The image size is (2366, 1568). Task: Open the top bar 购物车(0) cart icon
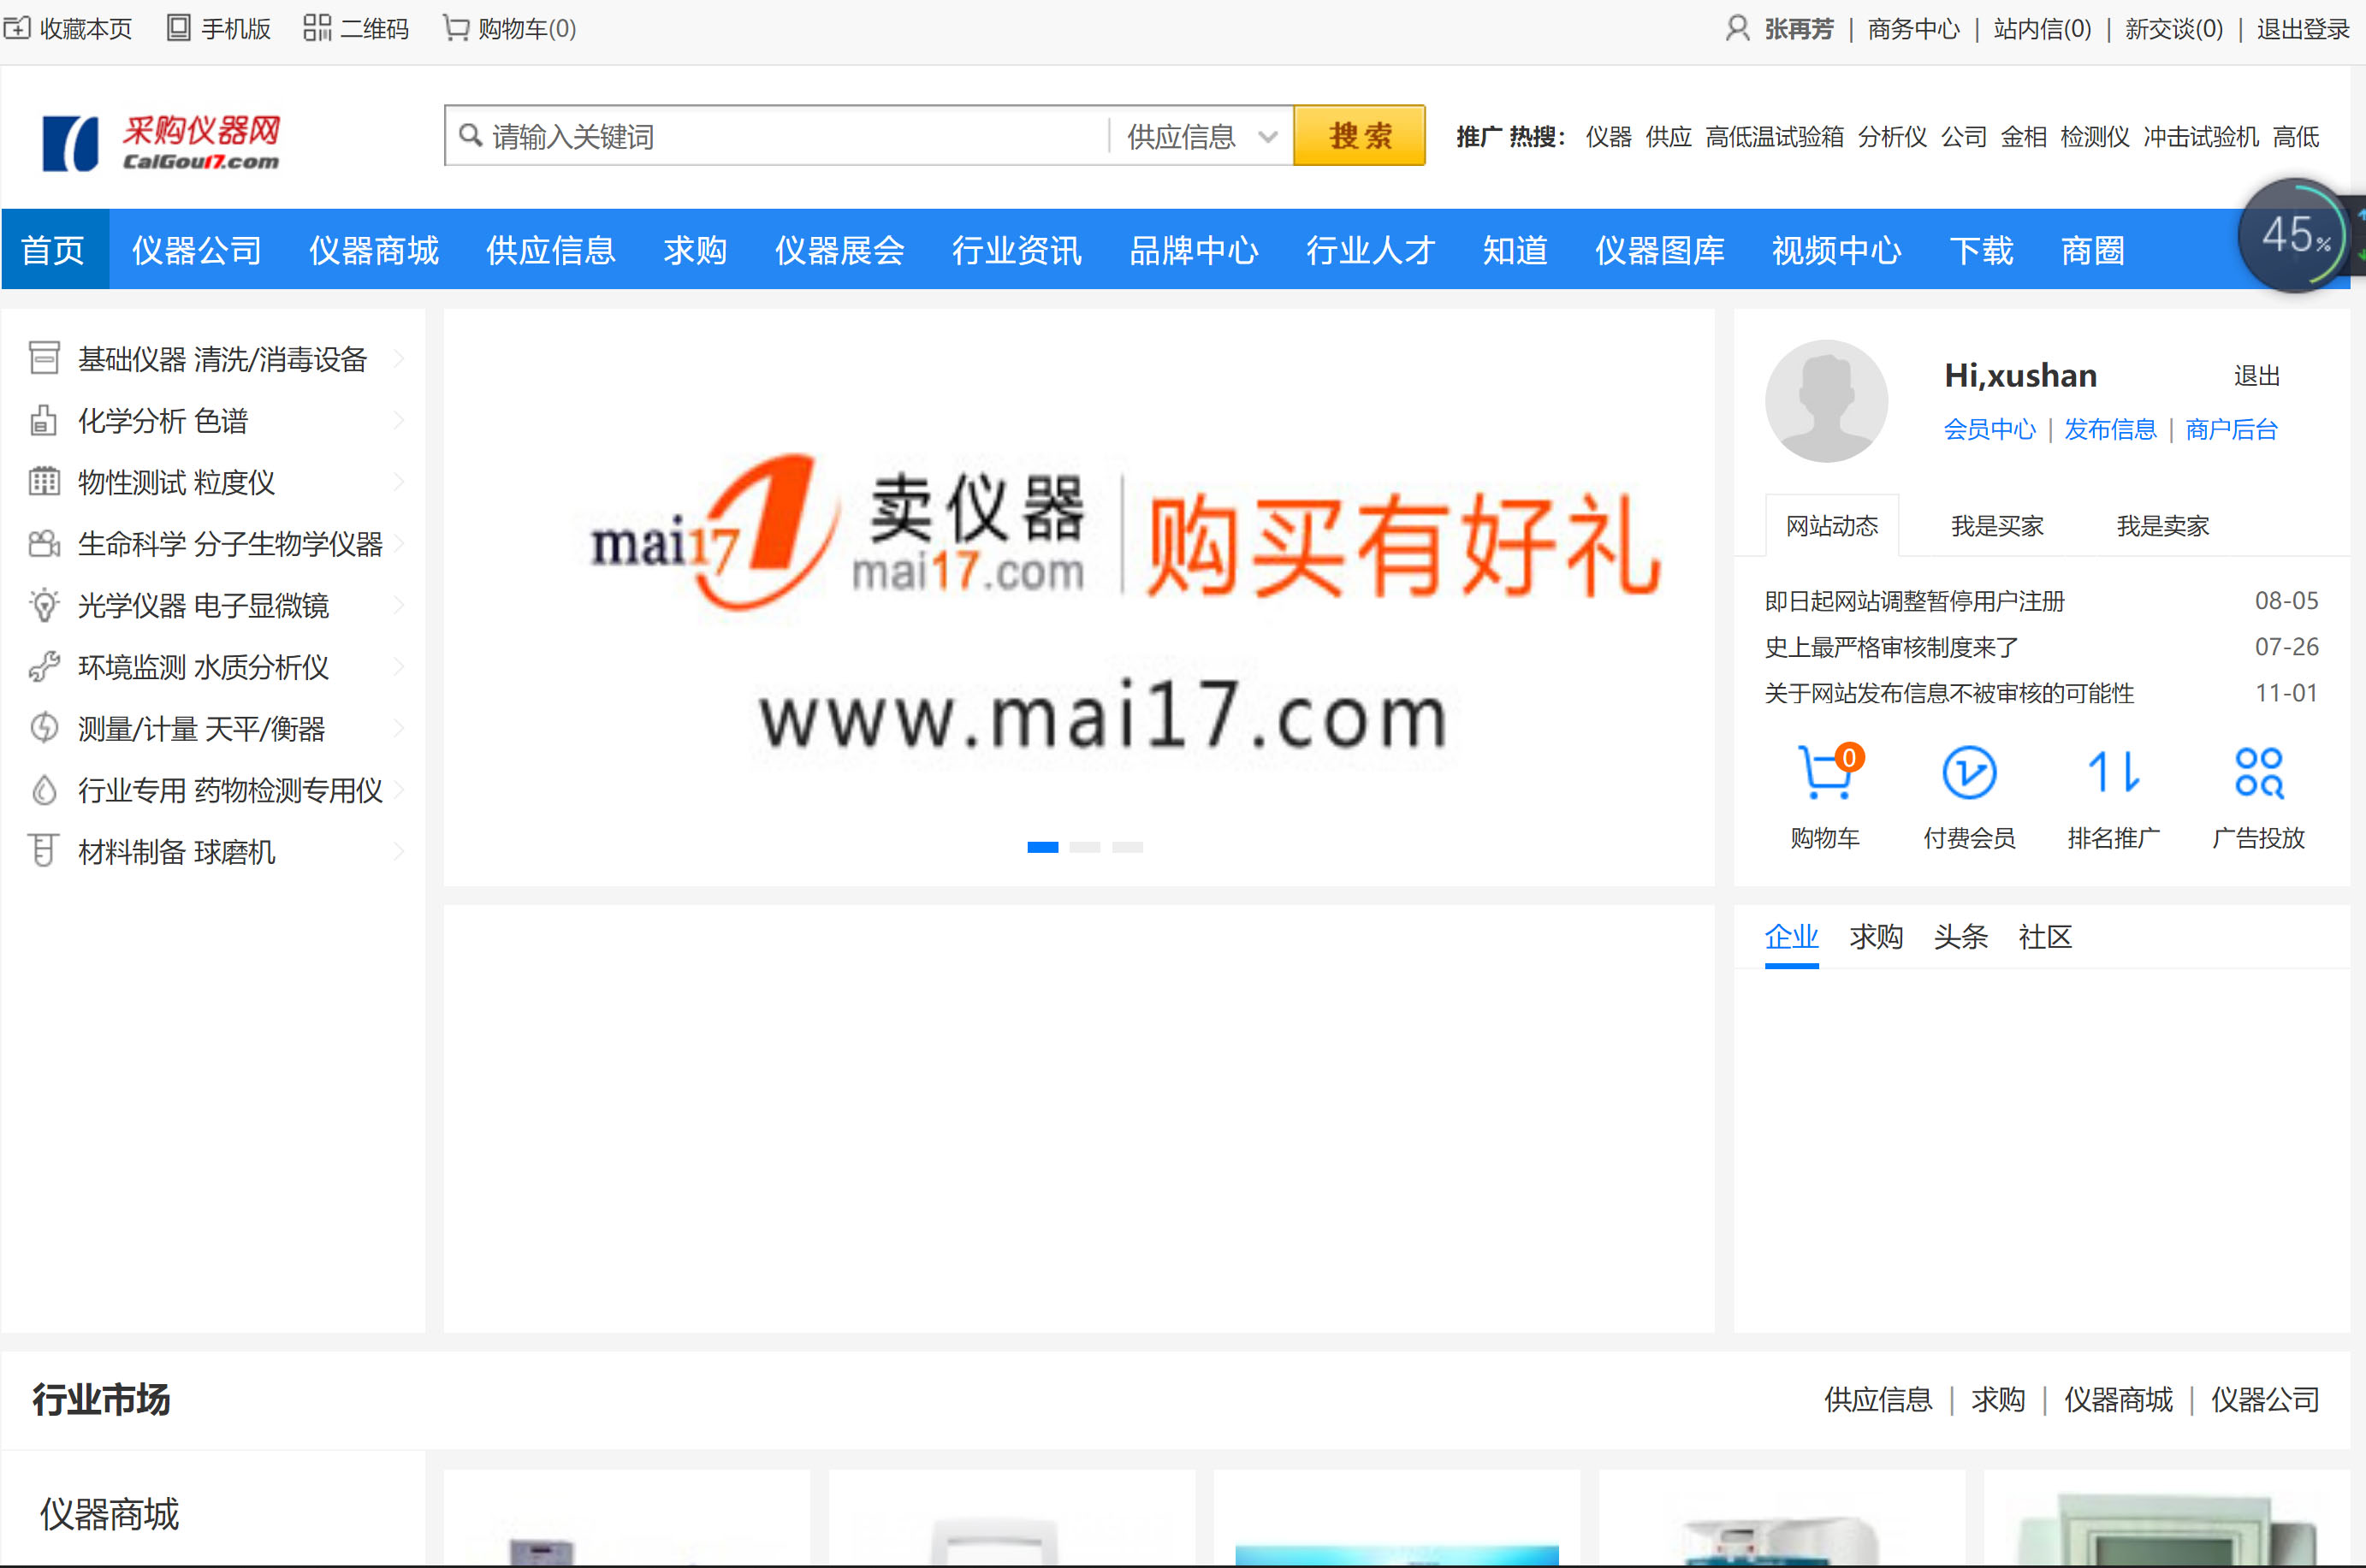pos(456,28)
